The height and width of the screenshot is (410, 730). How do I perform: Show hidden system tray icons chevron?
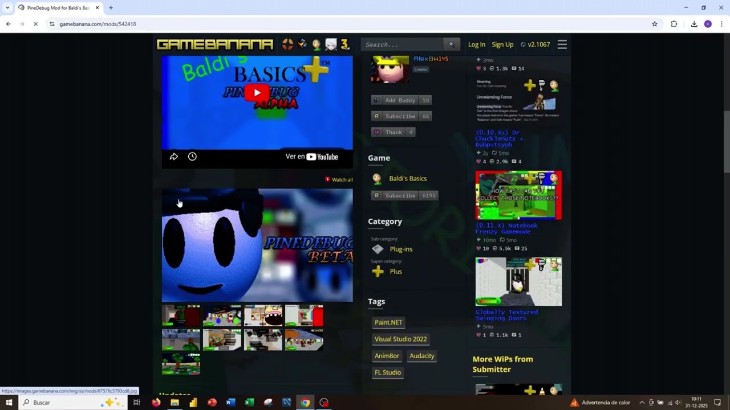[642, 403]
